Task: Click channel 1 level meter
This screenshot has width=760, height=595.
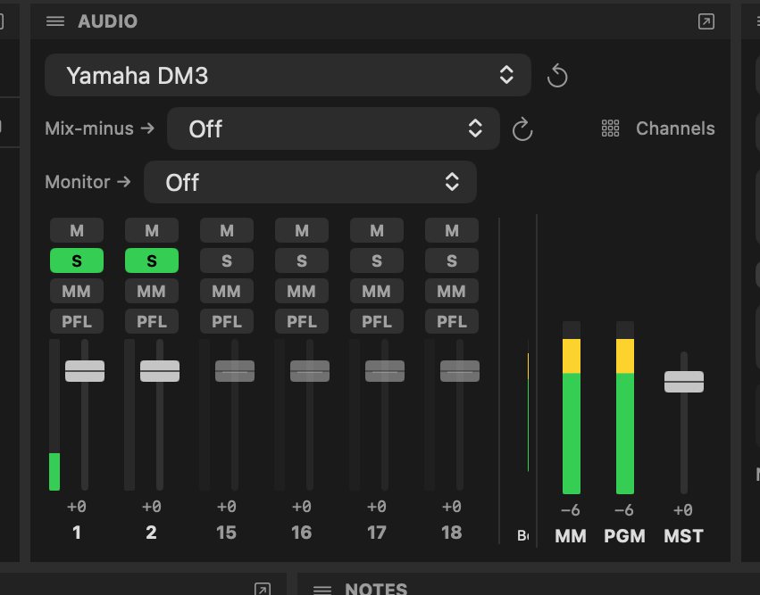Action: click(54, 415)
